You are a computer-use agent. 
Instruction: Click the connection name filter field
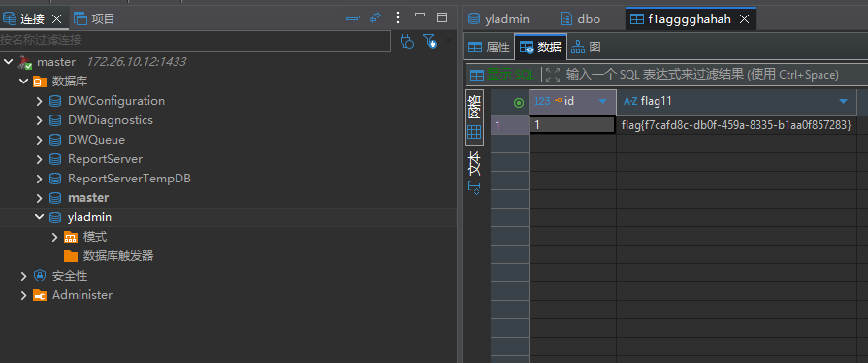tap(195, 41)
